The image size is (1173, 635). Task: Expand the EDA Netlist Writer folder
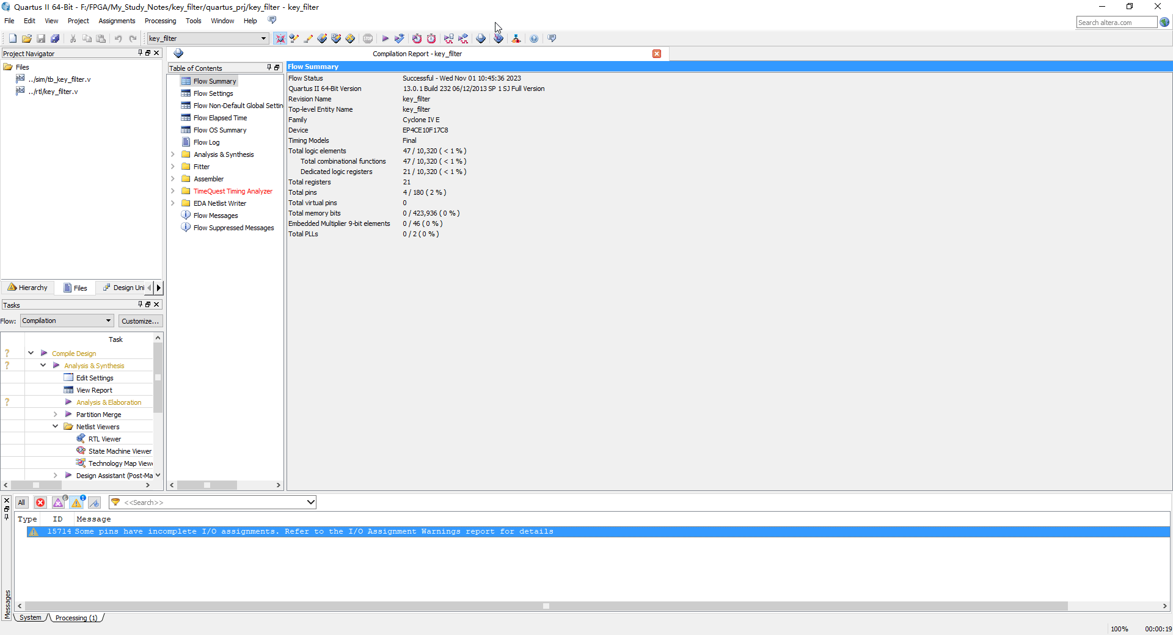pos(173,203)
